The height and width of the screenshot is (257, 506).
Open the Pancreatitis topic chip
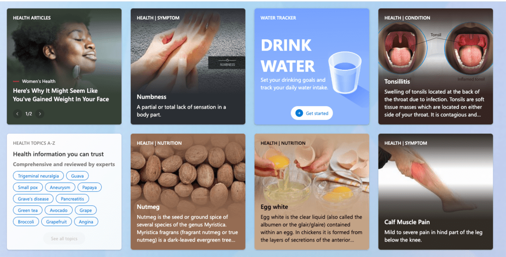[72, 198]
